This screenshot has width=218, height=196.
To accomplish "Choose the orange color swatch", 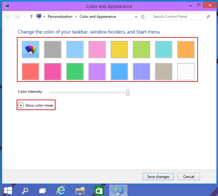I will pyautogui.click(x=186, y=50).
